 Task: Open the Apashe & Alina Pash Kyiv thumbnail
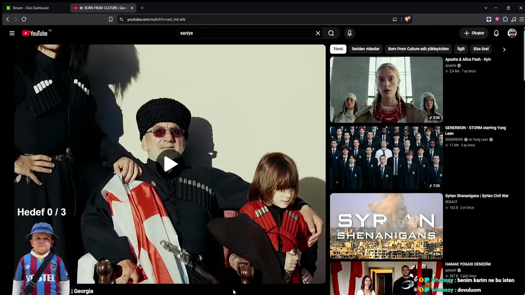[386, 89]
